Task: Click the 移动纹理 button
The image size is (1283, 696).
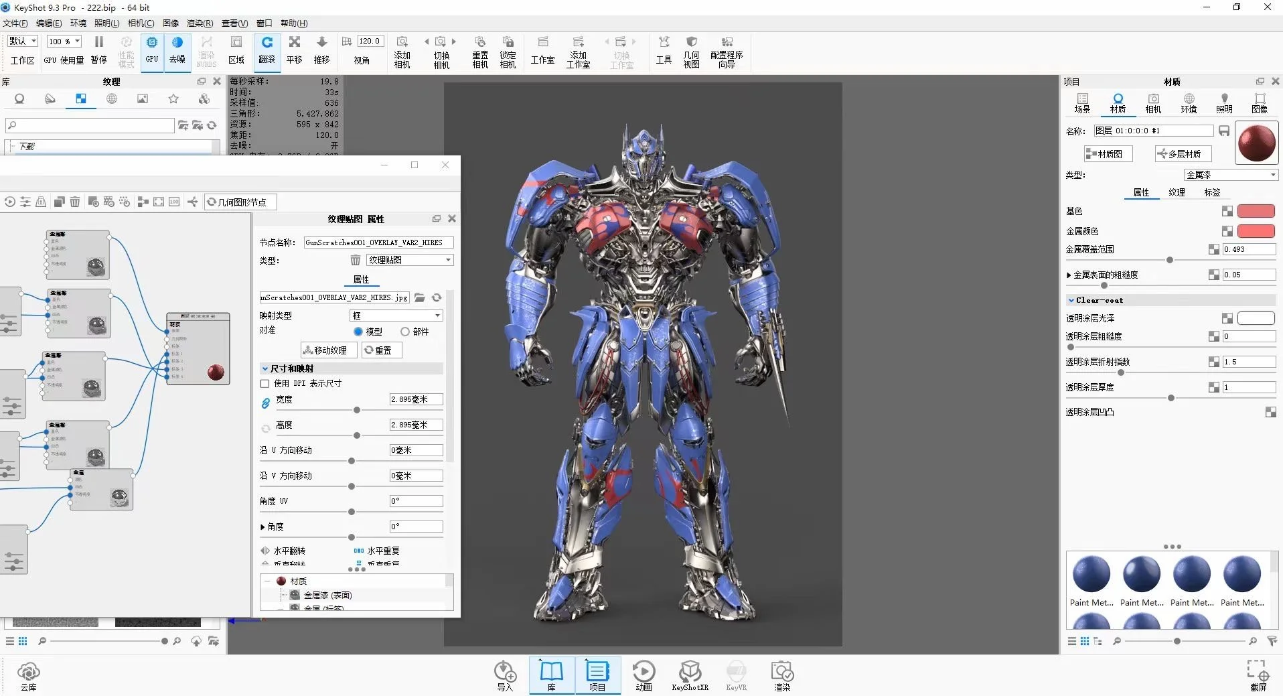Action: click(328, 350)
